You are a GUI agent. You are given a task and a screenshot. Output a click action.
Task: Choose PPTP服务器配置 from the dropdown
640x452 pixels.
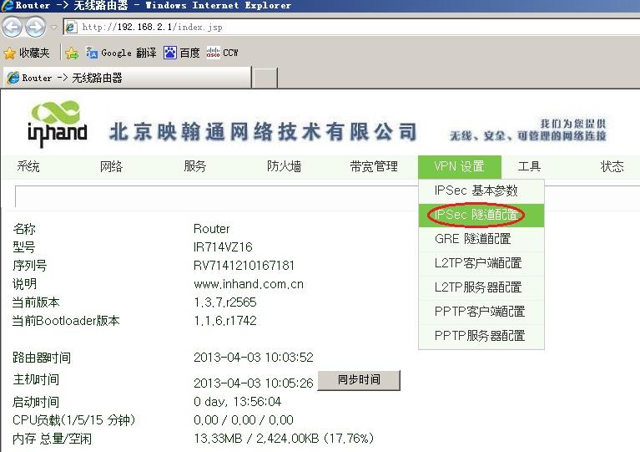480,336
